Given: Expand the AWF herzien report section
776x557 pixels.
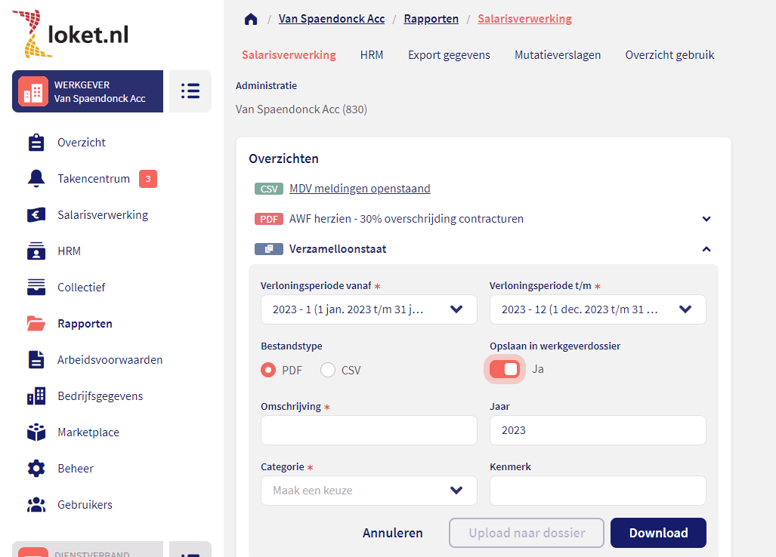Looking at the screenshot, I should (706, 219).
